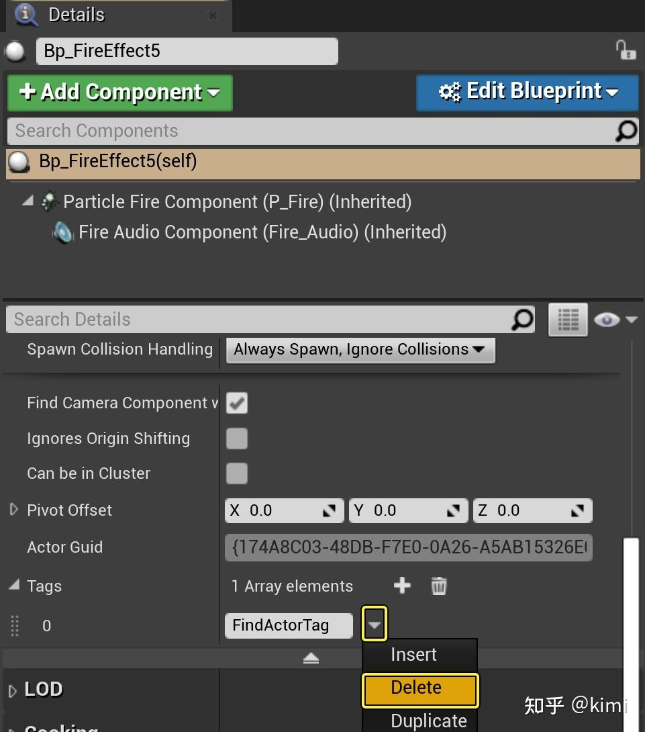Open the Edit Blueprint button menu
This screenshot has width=645, height=732.
click(x=528, y=91)
